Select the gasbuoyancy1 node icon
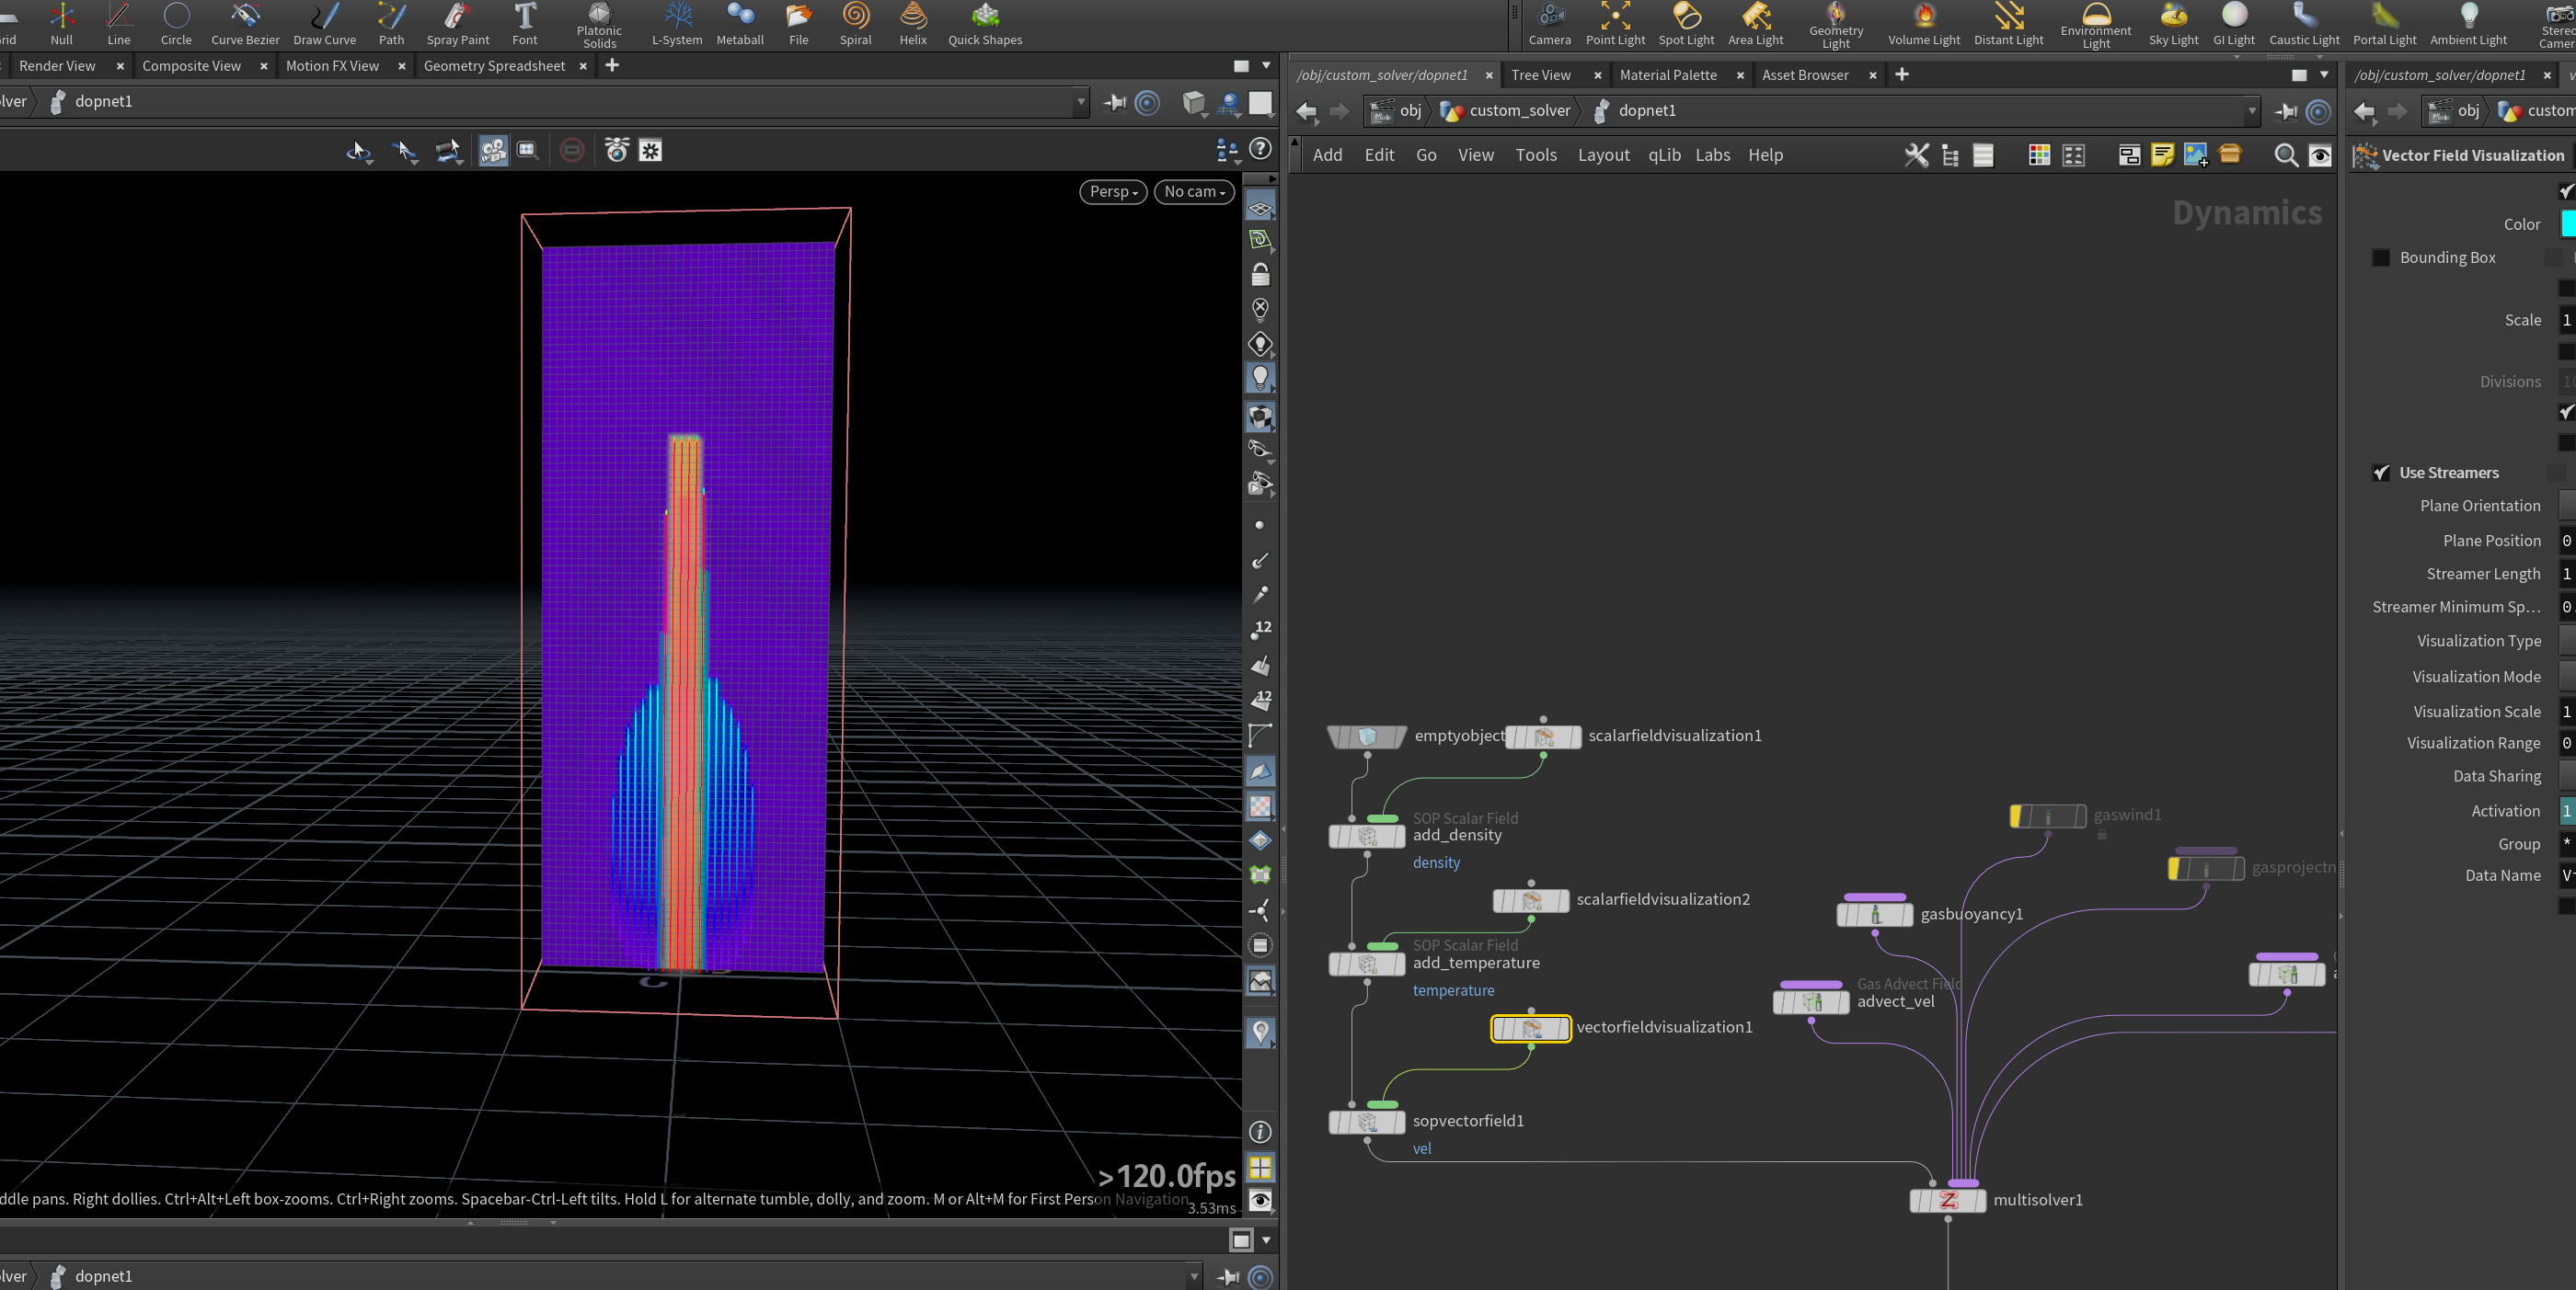The image size is (2576, 1290). 1874,914
